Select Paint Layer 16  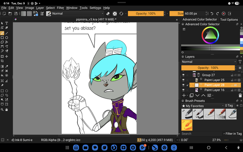tap(215, 90)
